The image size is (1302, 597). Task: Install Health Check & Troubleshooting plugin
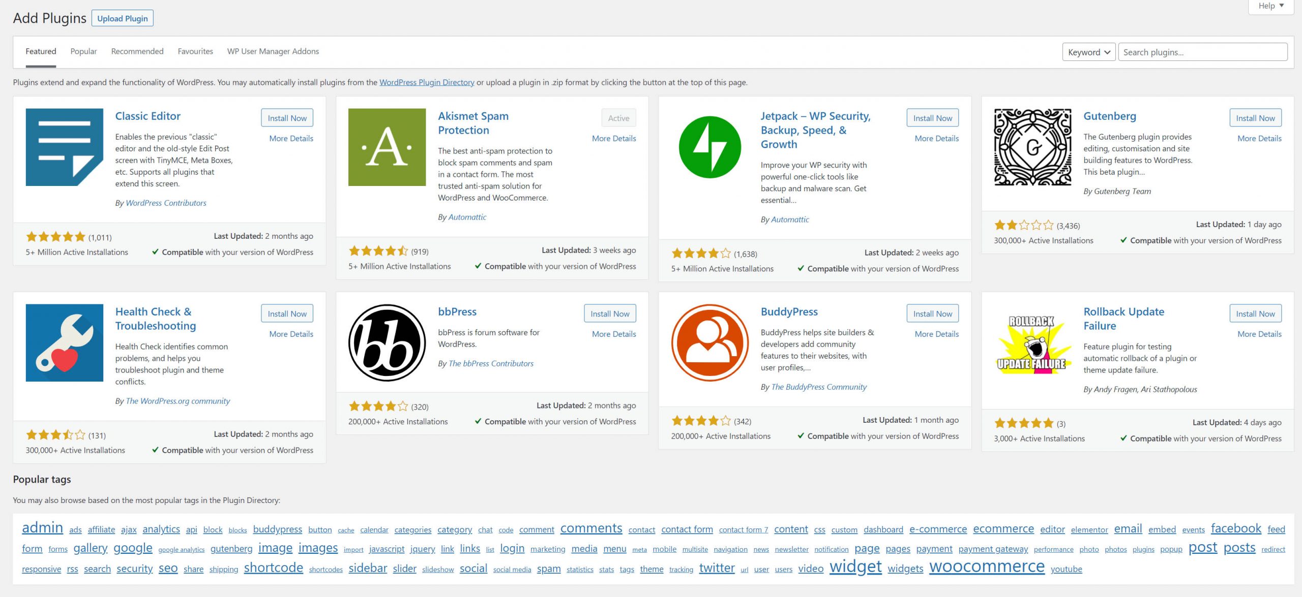pos(287,313)
